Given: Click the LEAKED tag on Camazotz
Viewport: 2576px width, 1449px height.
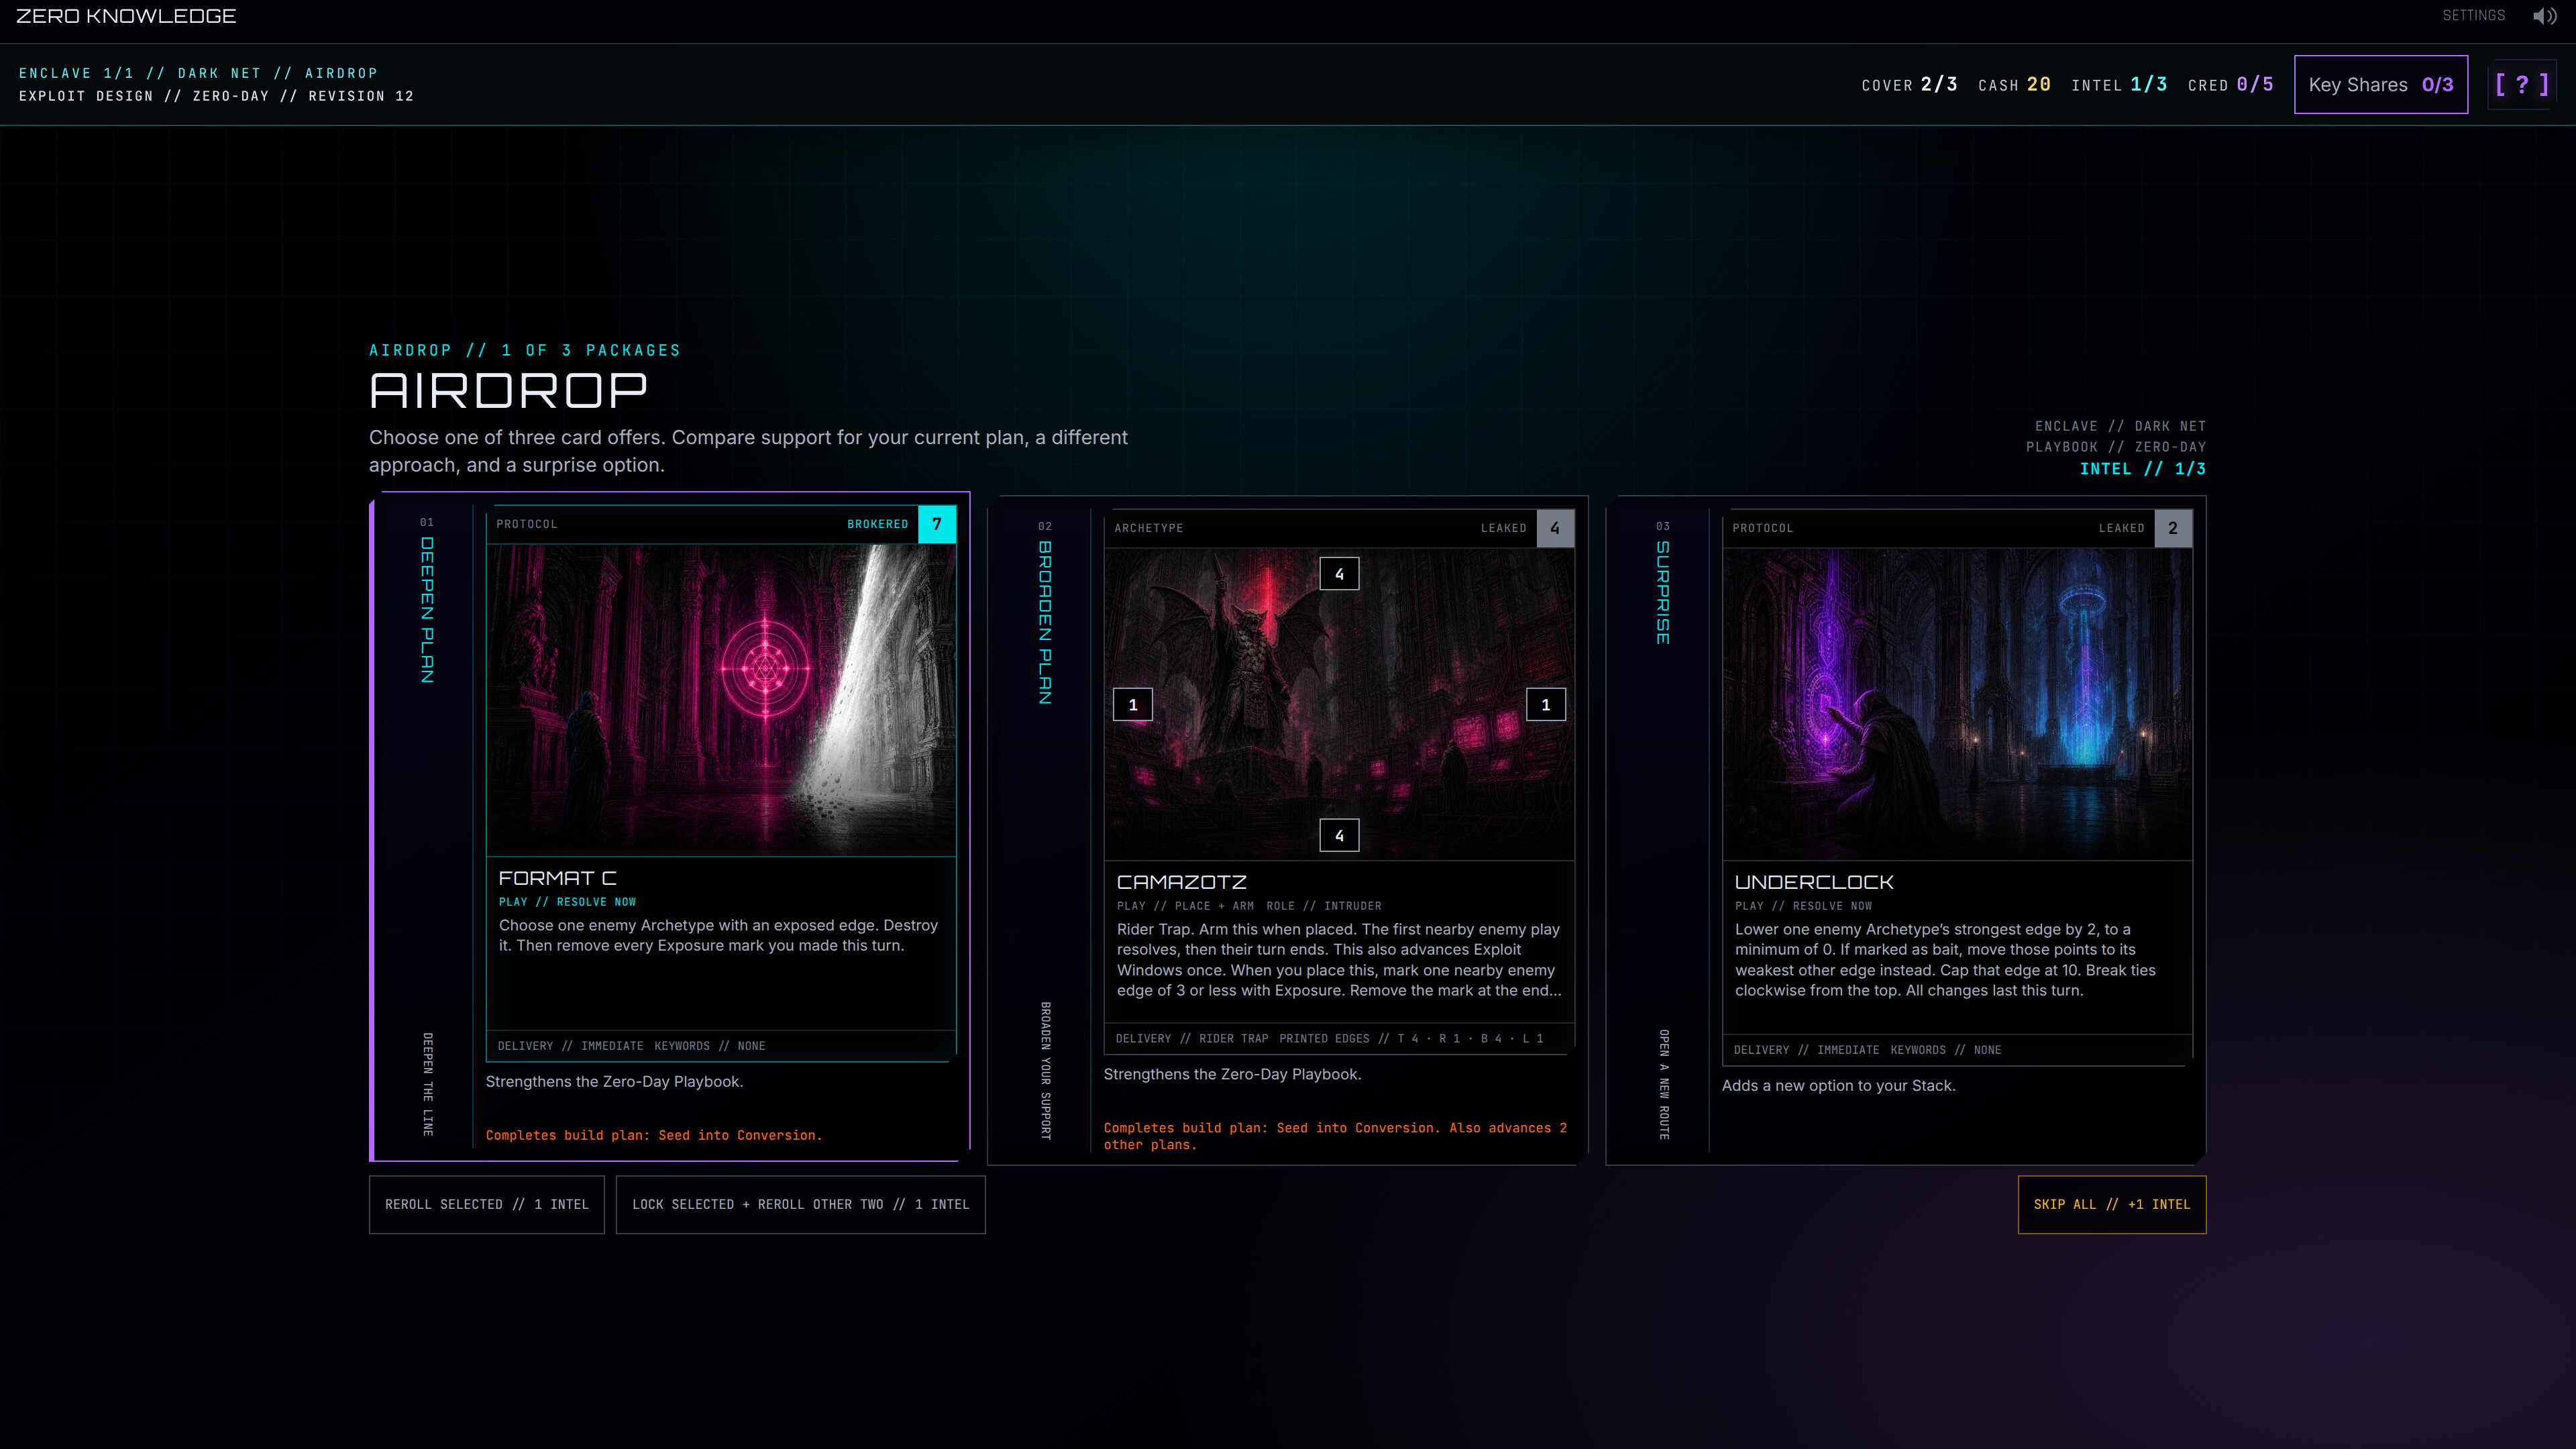Looking at the screenshot, I should tap(1503, 528).
